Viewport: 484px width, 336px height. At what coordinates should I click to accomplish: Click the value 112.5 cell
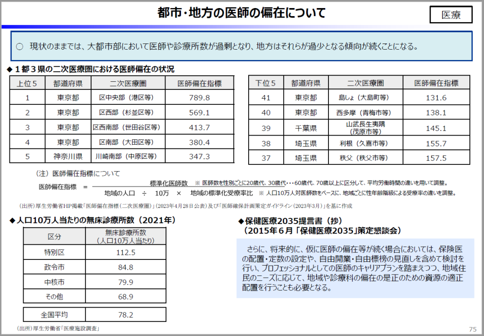point(126,252)
